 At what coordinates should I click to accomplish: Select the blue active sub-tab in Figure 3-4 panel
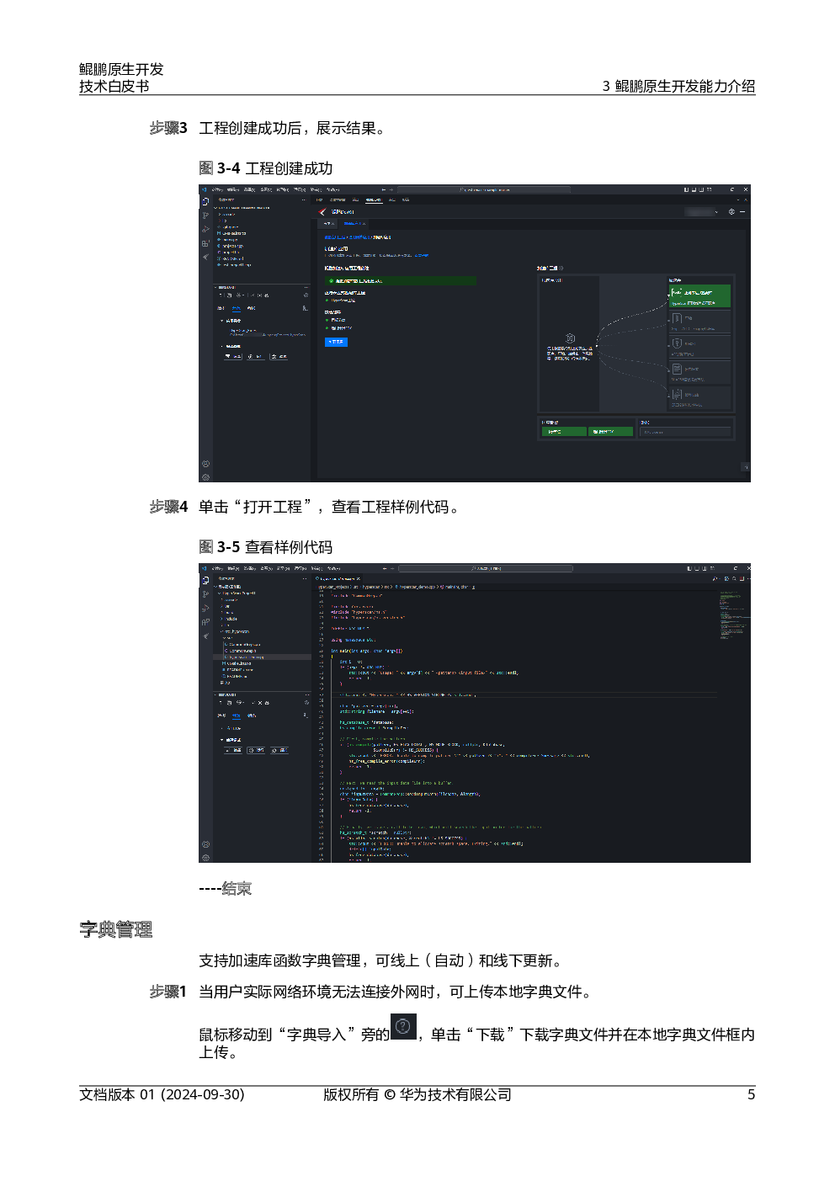click(x=354, y=224)
